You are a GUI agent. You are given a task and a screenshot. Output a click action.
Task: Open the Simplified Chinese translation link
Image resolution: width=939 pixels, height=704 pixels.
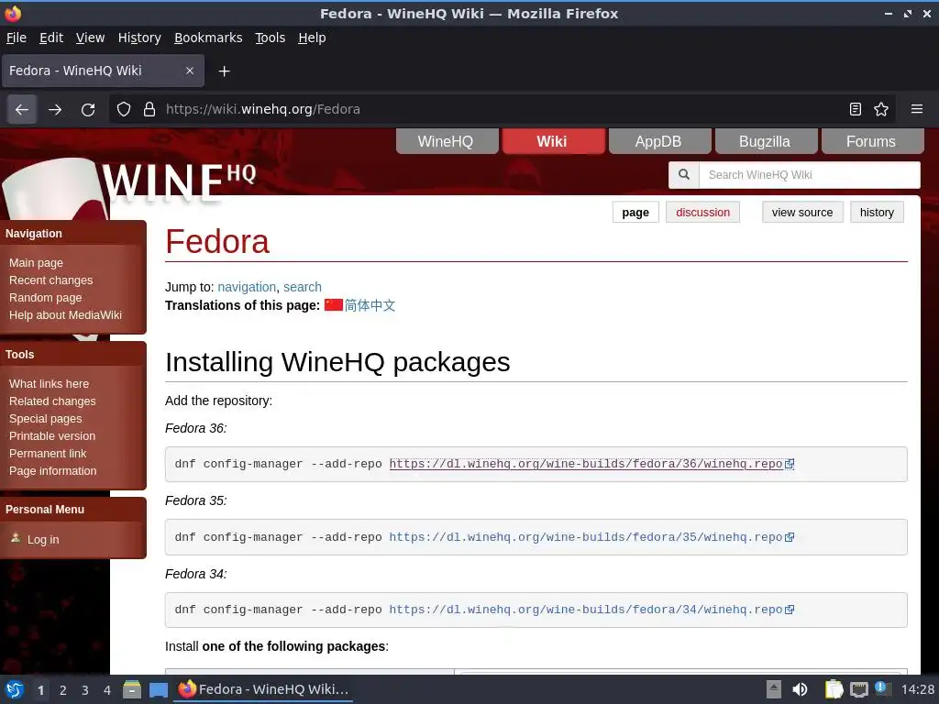click(x=370, y=305)
